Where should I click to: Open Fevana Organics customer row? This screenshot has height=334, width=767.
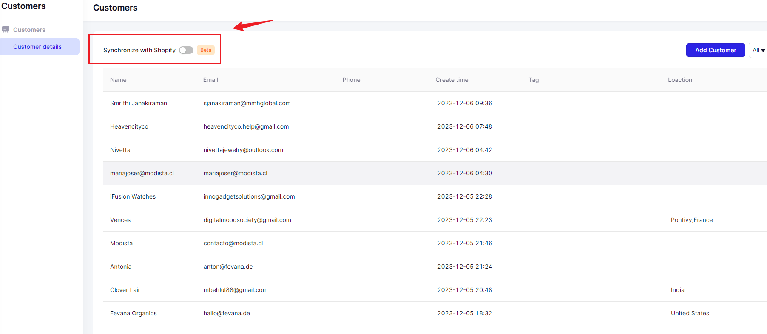coord(435,313)
